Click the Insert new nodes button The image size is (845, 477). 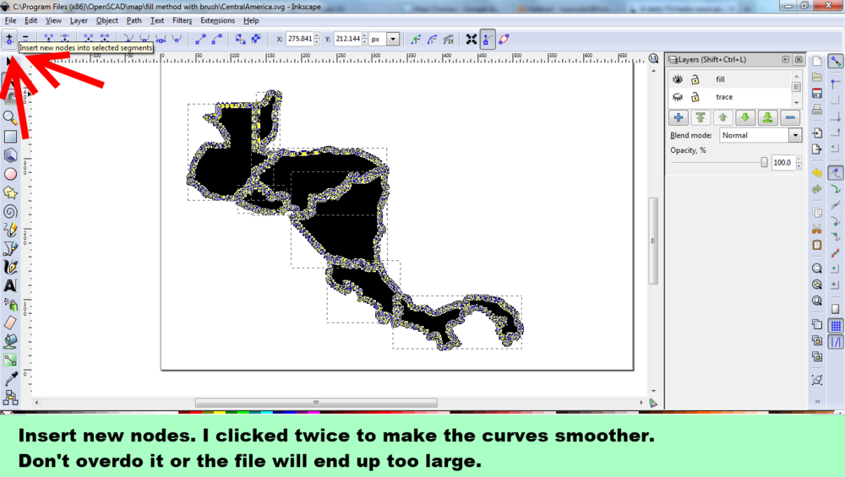[9, 38]
